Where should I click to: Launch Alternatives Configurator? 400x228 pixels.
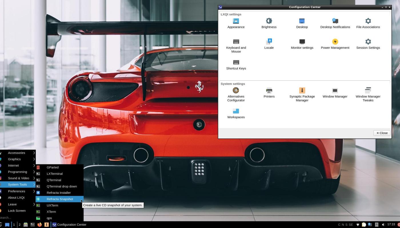click(x=236, y=95)
